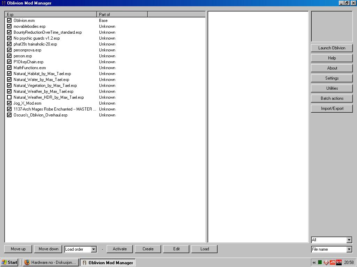Click the red diamond tray icon
Image resolution: width=357 pixels, height=267 pixels.
(x=326, y=263)
